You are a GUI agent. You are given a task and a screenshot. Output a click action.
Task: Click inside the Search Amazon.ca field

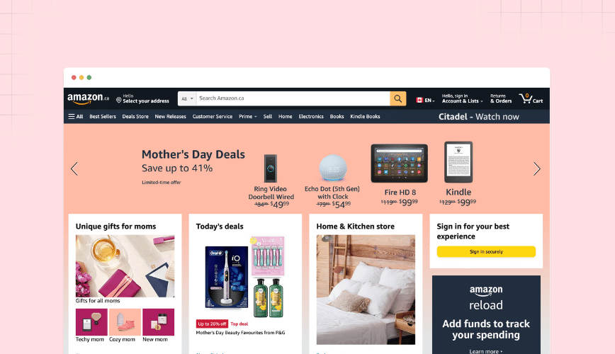tap(293, 99)
